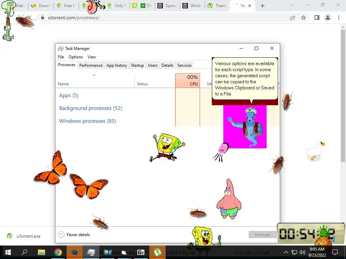Open Task Manager's Options menu
Image resolution: width=346 pixels, height=259 pixels.
(76, 57)
